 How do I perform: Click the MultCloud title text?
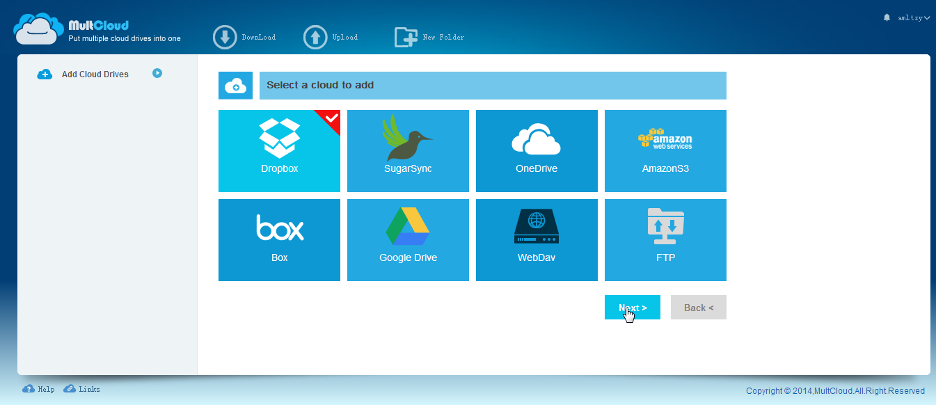[98, 25]
